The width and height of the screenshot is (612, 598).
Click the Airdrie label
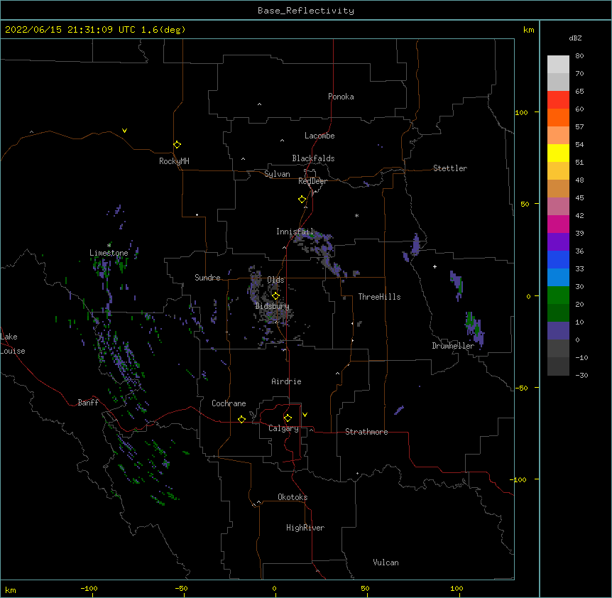[286, 381]
